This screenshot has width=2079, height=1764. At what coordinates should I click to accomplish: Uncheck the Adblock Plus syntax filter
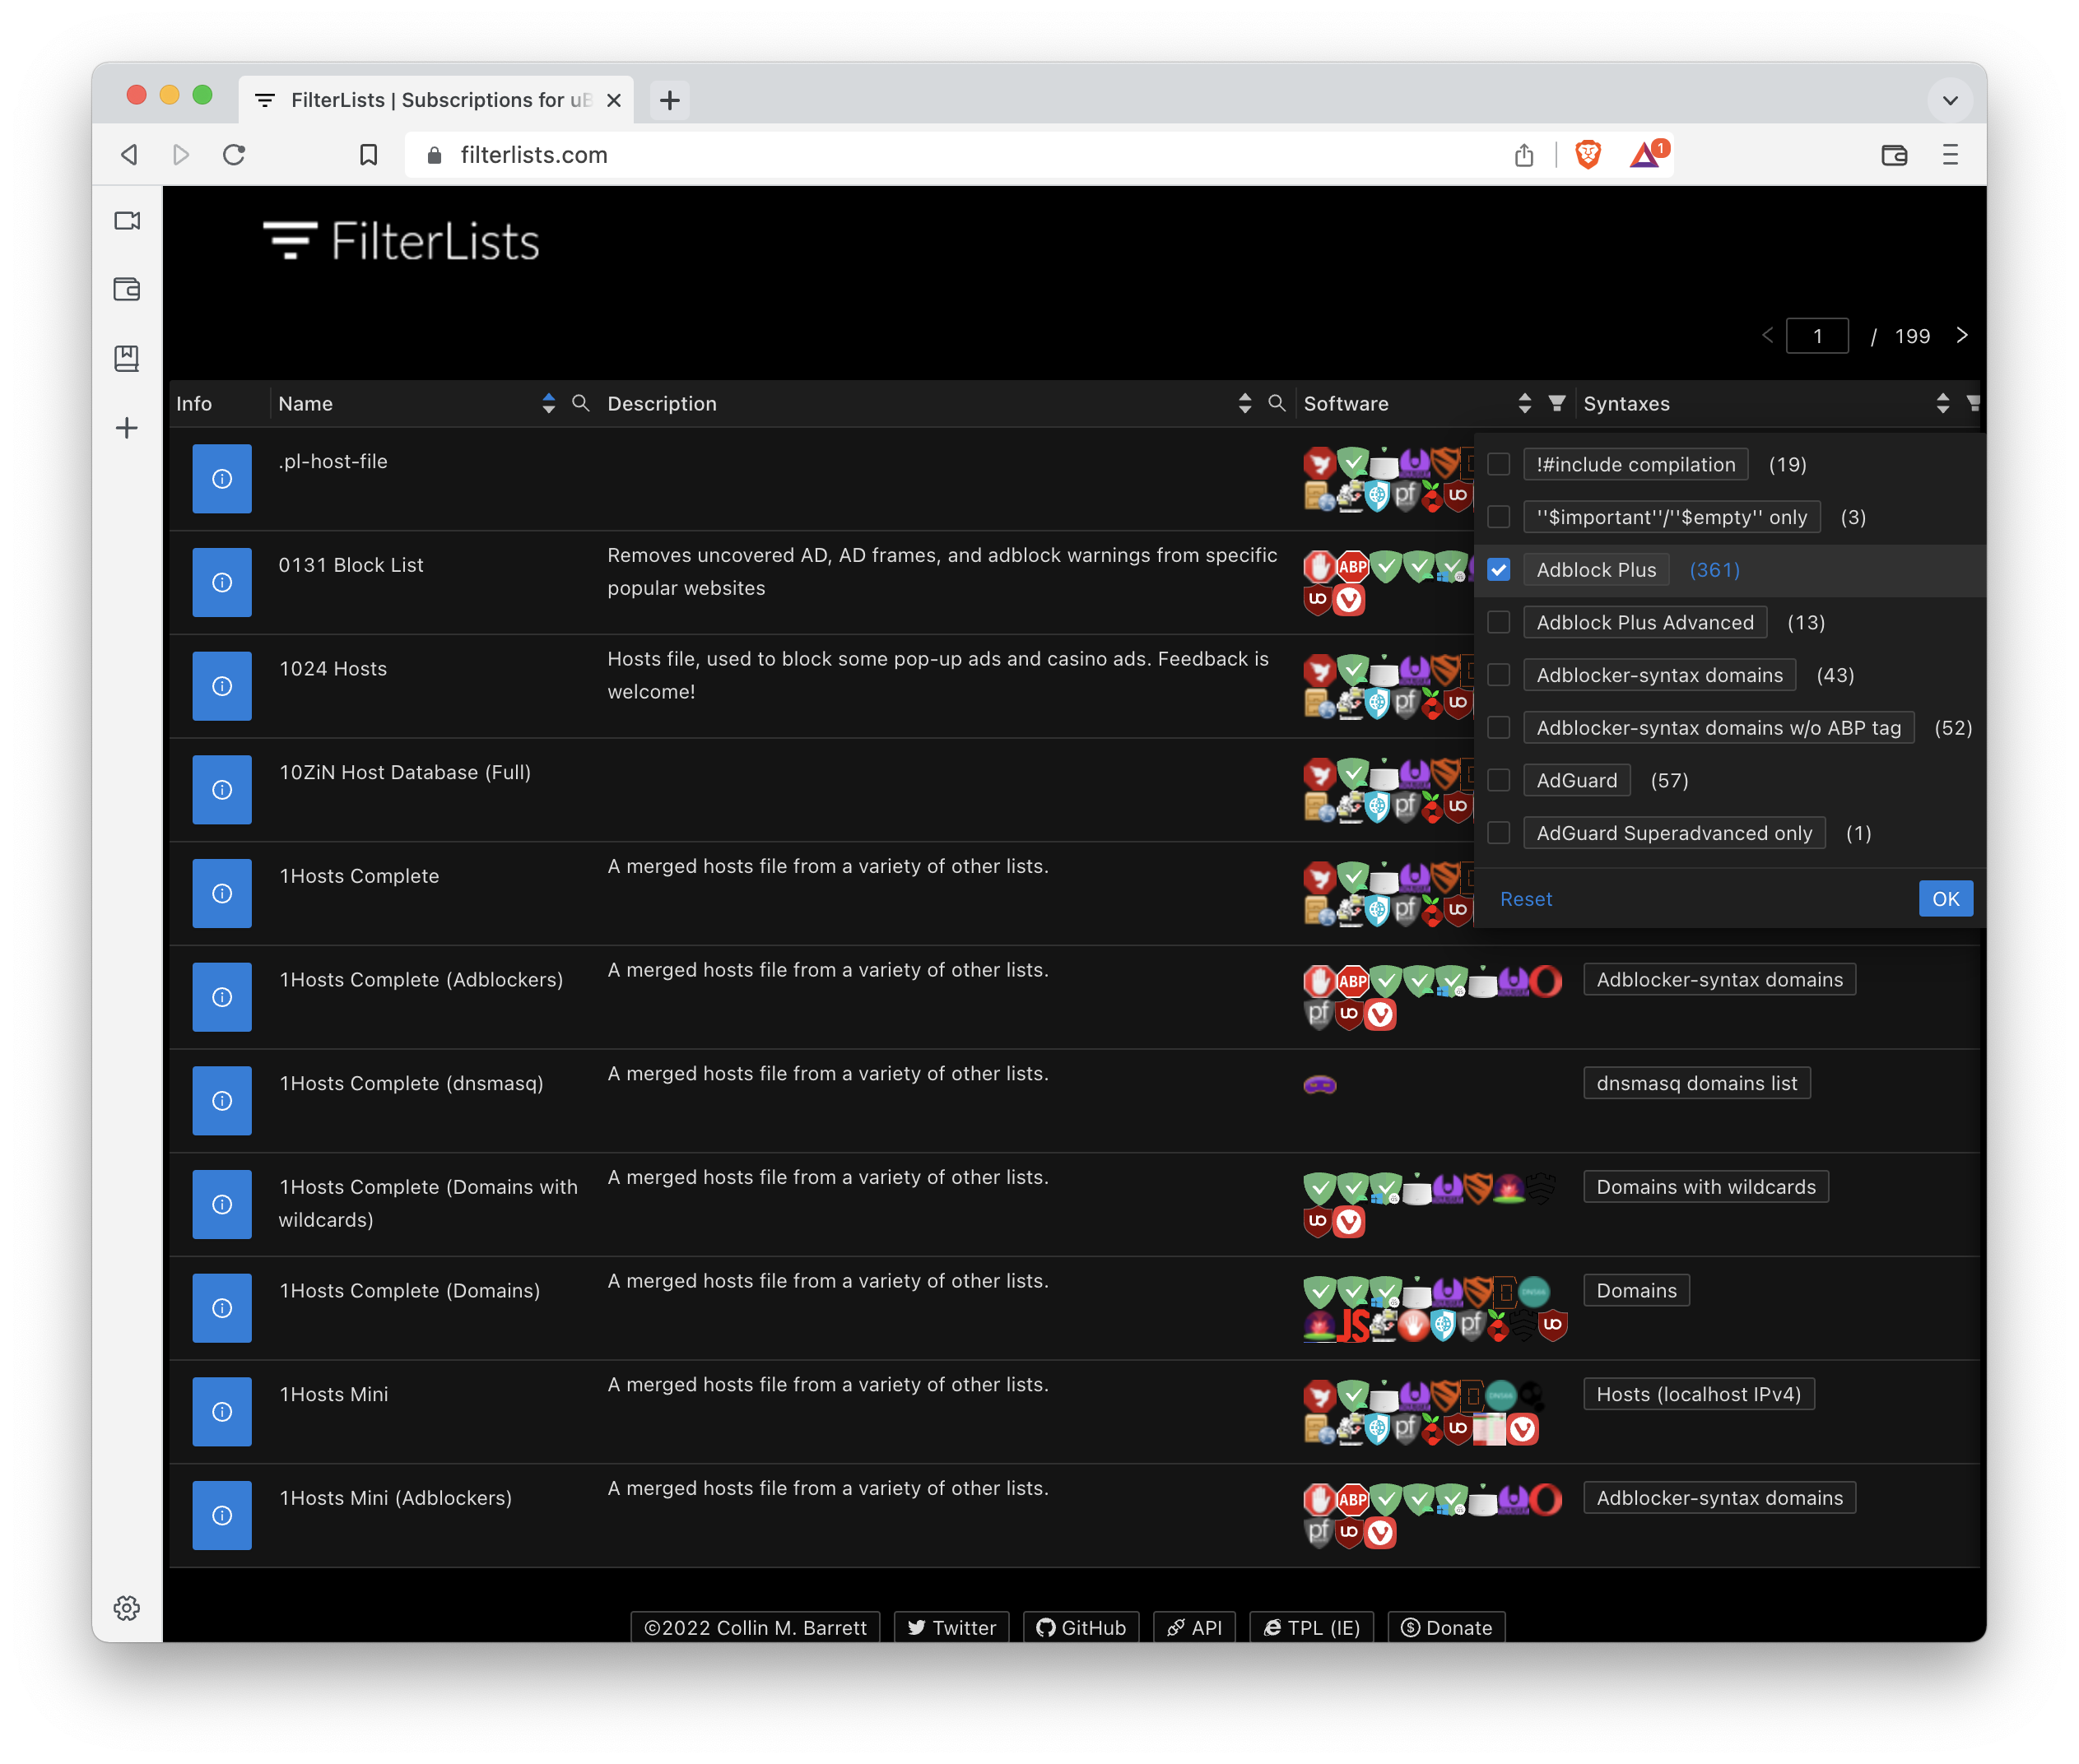click(1498, 569)
